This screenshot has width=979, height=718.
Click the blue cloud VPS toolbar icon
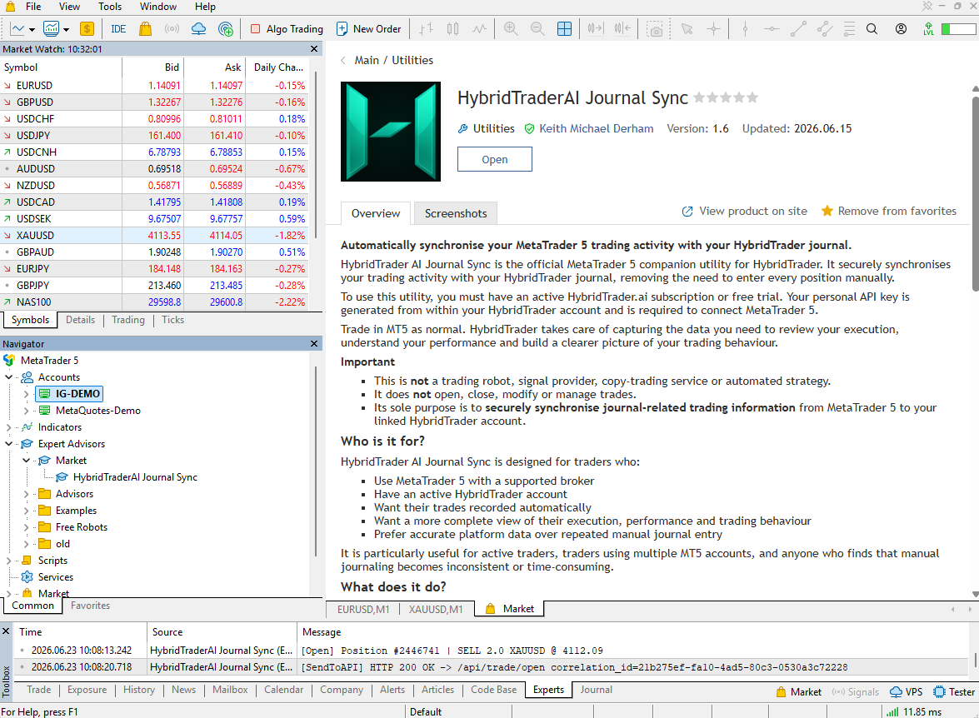[198, 28]
